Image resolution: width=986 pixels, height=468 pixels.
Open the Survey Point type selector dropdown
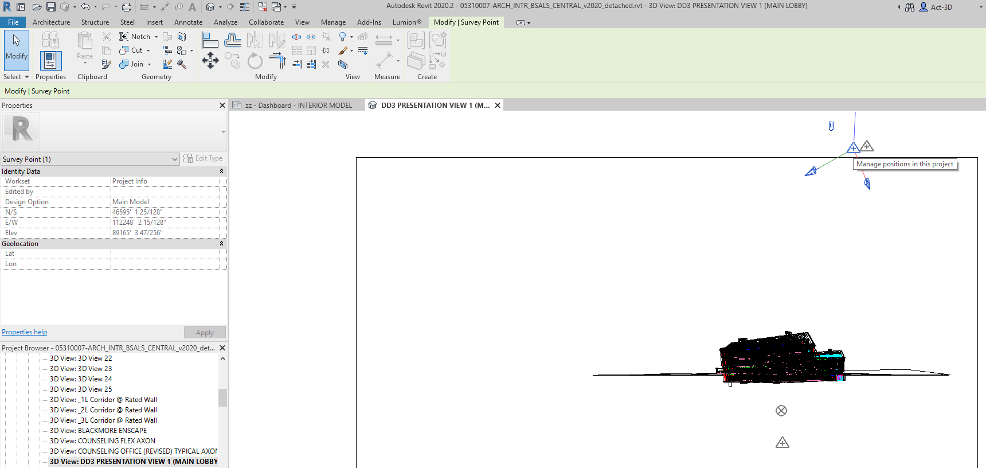point(175,159)
